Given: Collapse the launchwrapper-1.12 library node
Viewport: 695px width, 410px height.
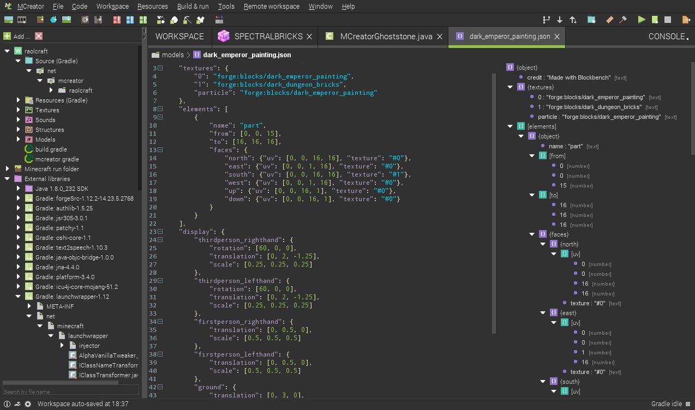Looking at the screenshot, I should [18, 297].
